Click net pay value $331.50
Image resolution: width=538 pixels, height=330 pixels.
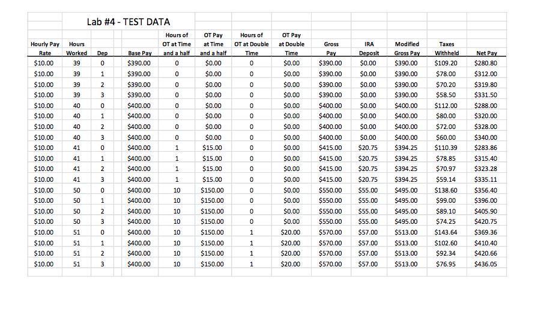coord(486,95)
